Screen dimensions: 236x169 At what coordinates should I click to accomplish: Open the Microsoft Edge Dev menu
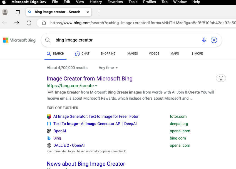(x=29, y=2)
